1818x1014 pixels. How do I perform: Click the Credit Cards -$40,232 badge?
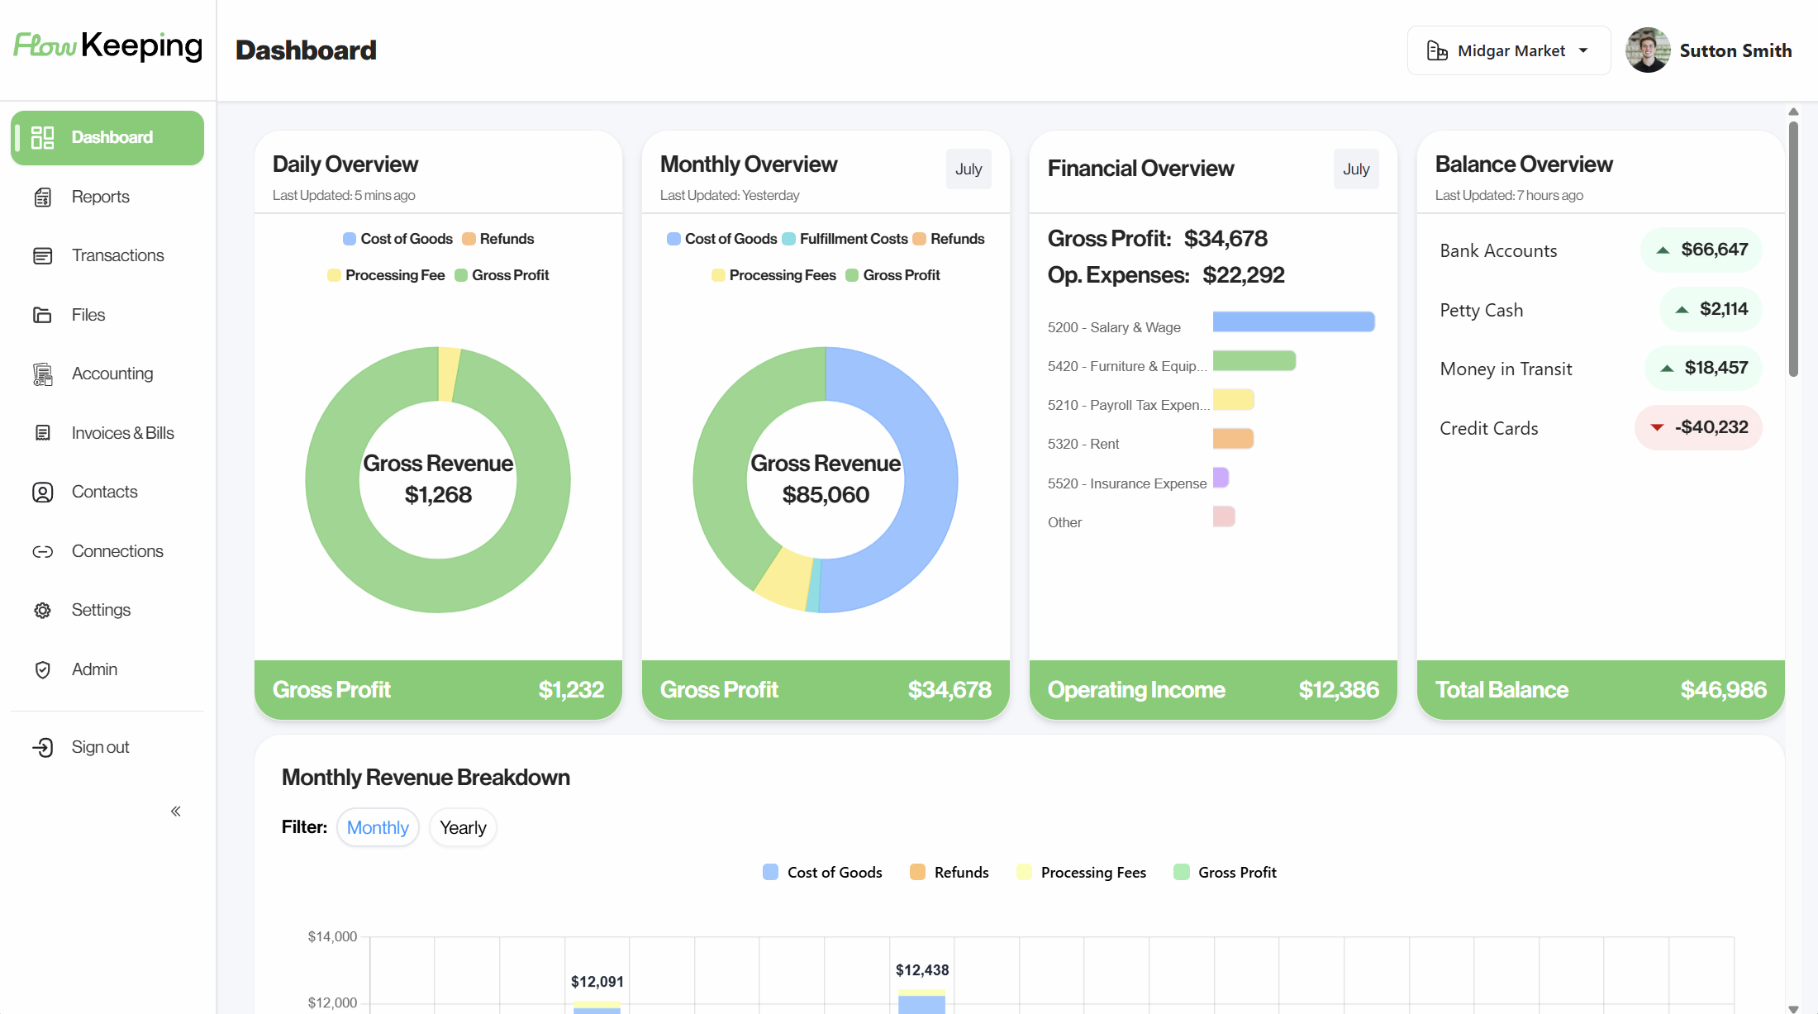pyautogui.click(x=1698, y=427)
